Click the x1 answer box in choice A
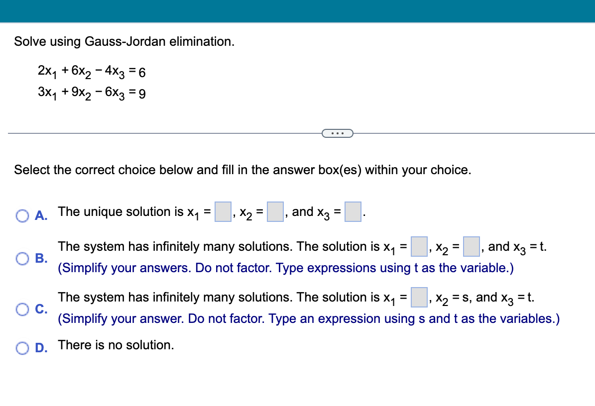Viewport: 595px width, 406px height. tap(223, 211)
